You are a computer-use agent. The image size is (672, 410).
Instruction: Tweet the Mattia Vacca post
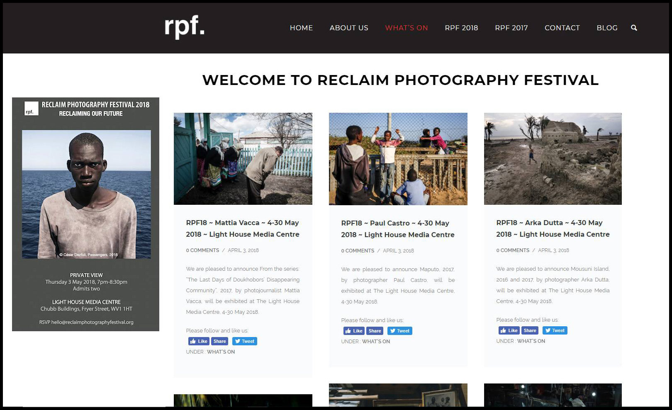pos(245,341)
